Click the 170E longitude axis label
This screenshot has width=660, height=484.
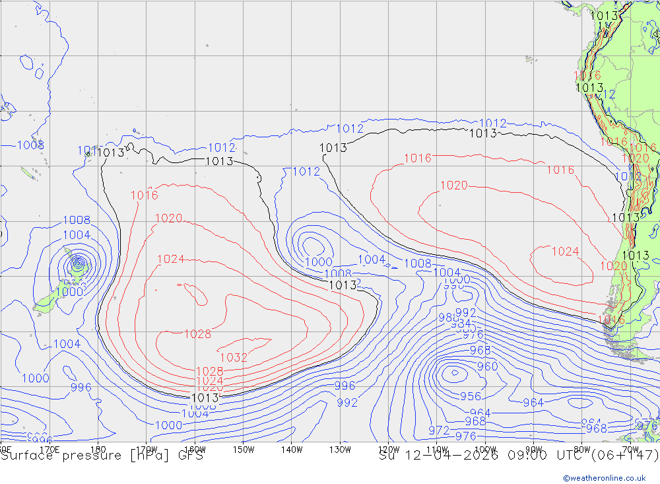coord(49,449)
